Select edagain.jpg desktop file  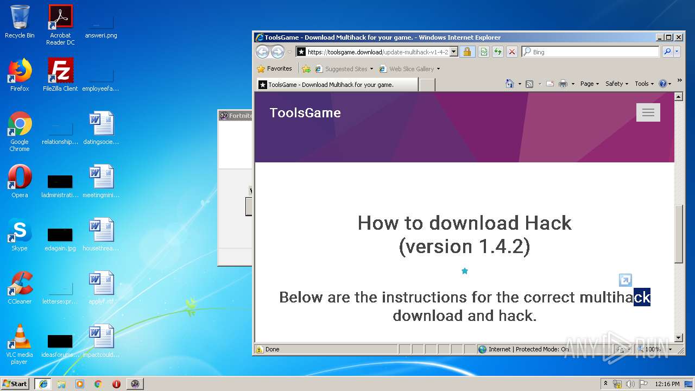[x=60, y=238]
